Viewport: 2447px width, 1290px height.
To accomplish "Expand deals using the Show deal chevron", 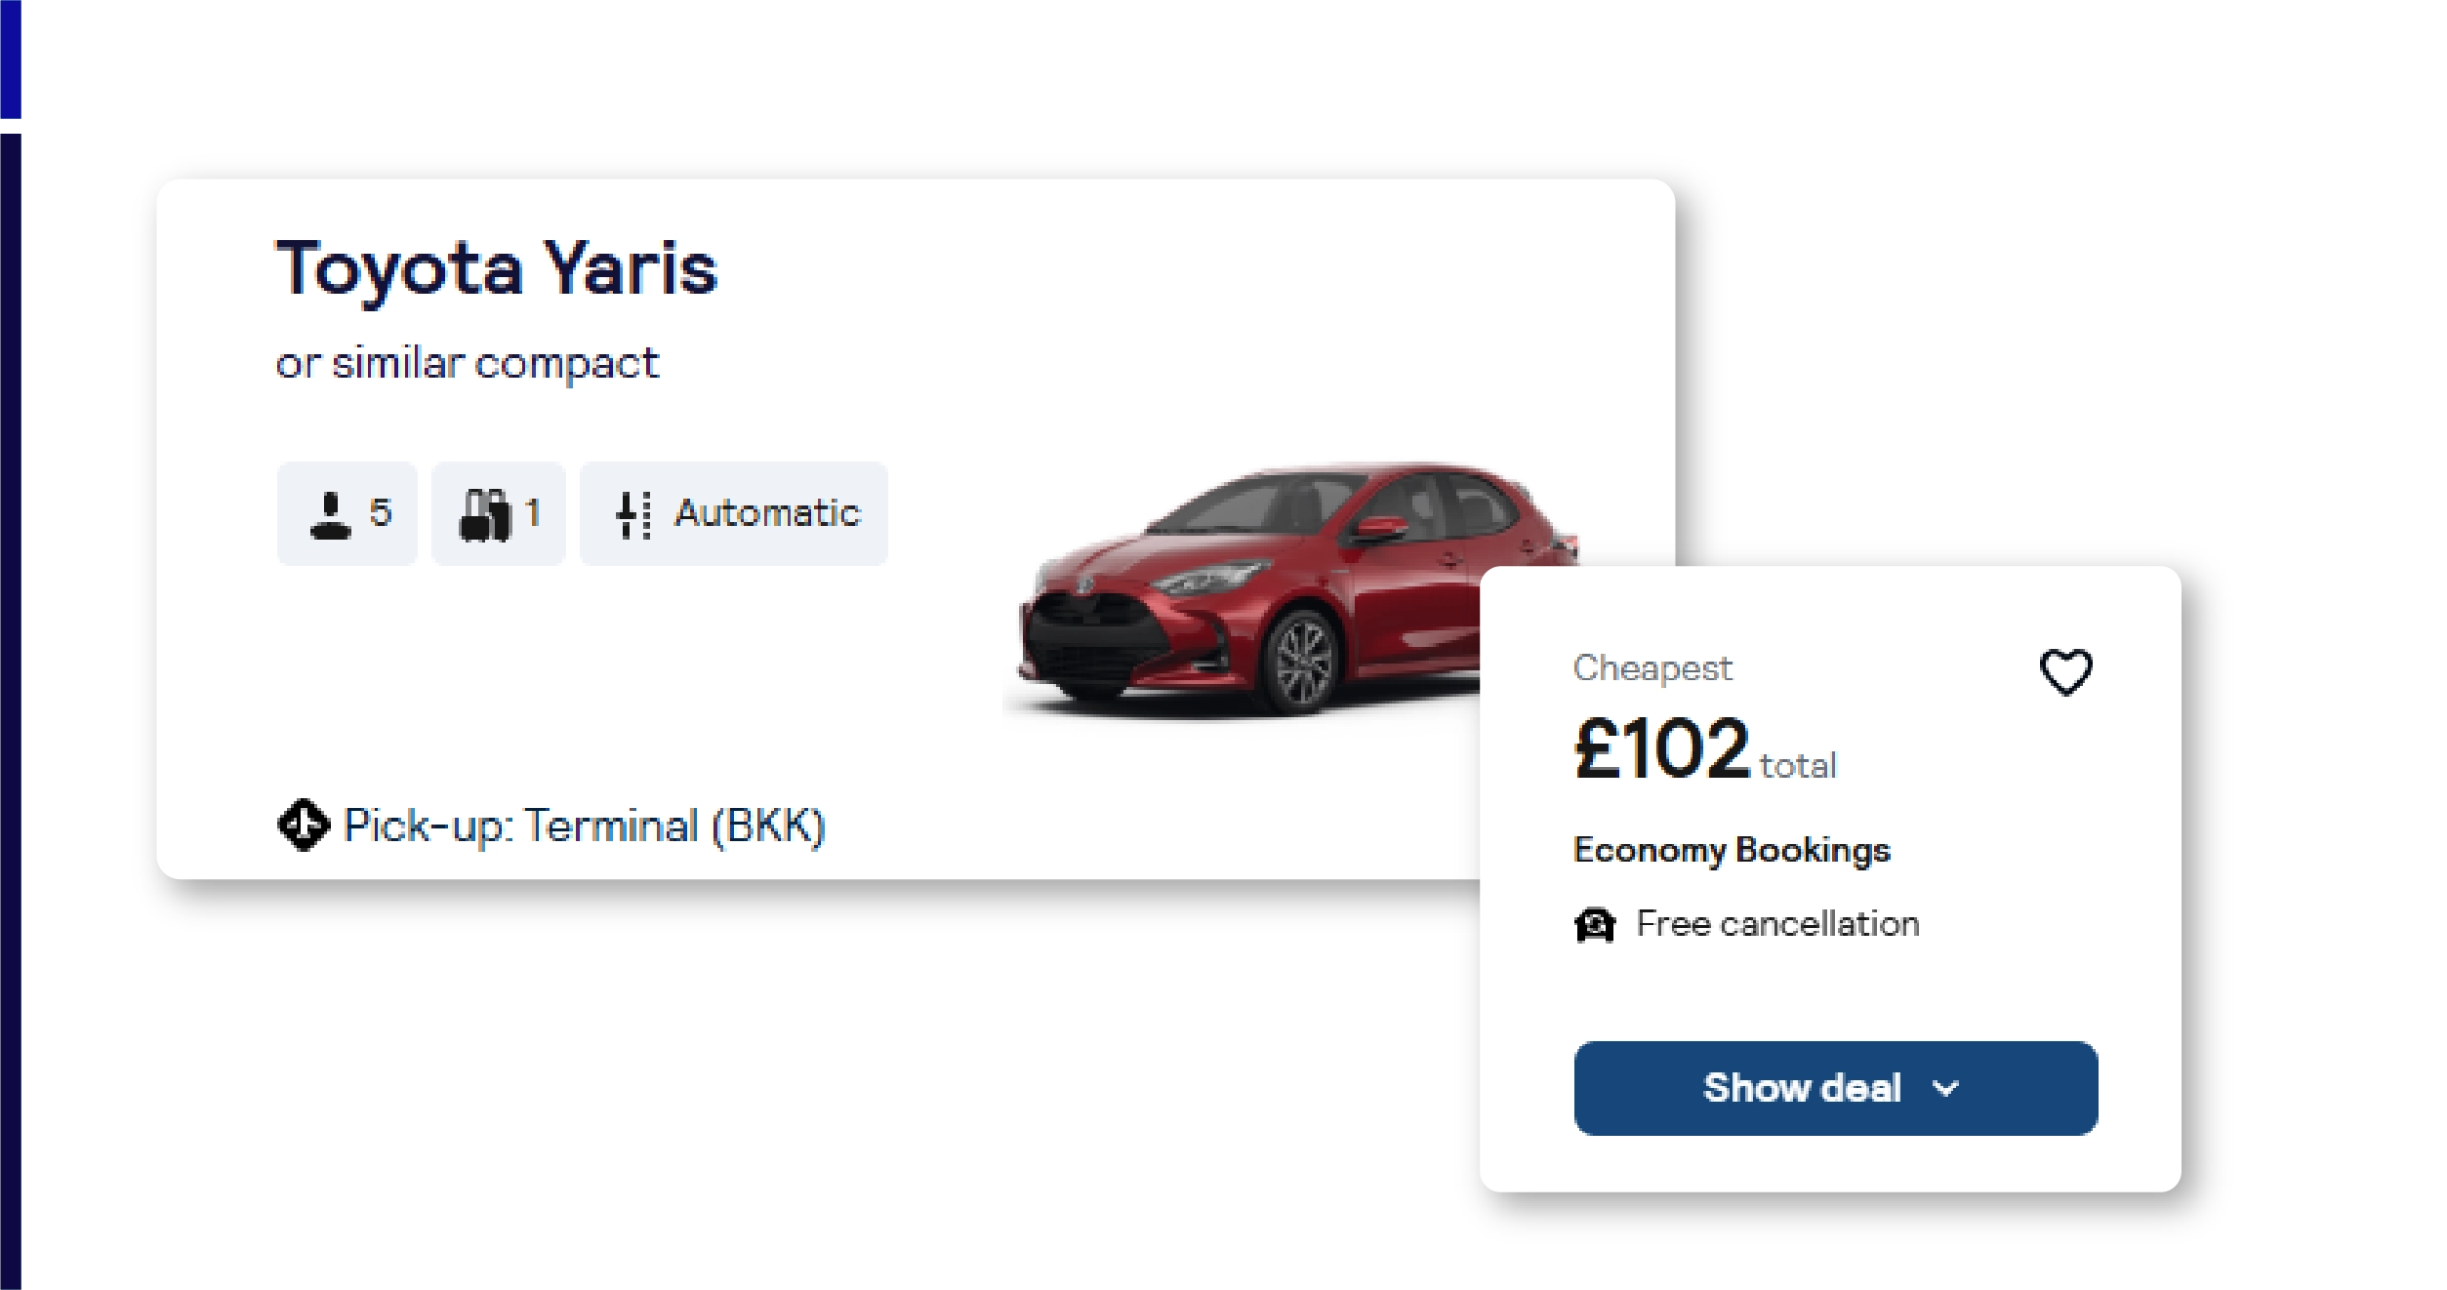I will tap(1945, 1088).
